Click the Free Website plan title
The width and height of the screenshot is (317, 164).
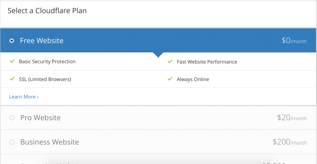[x=42, y=41]
